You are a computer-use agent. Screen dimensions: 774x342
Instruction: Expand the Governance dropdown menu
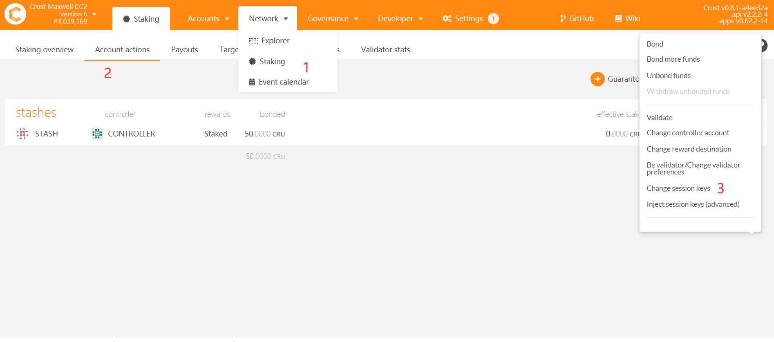tap(333, 18)
